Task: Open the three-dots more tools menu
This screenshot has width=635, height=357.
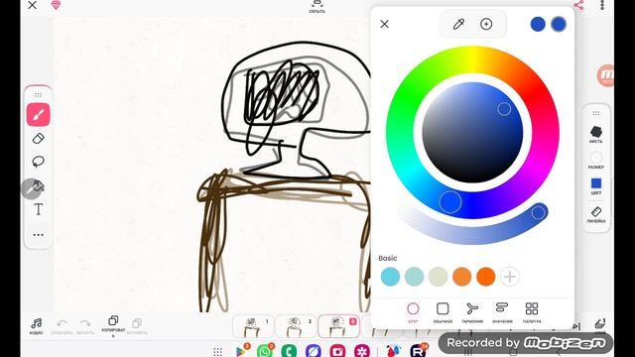Action: click(x=38, y=235)
